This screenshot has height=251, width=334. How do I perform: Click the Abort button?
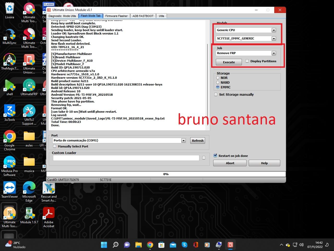230,163
